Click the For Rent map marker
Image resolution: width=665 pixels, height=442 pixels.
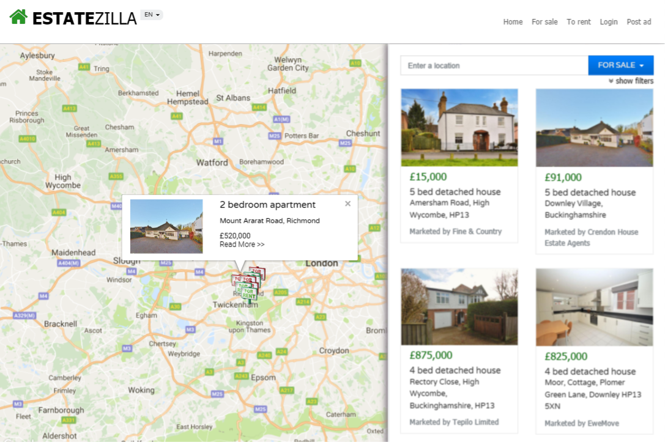pyautogui.click(x=248, y=293)
